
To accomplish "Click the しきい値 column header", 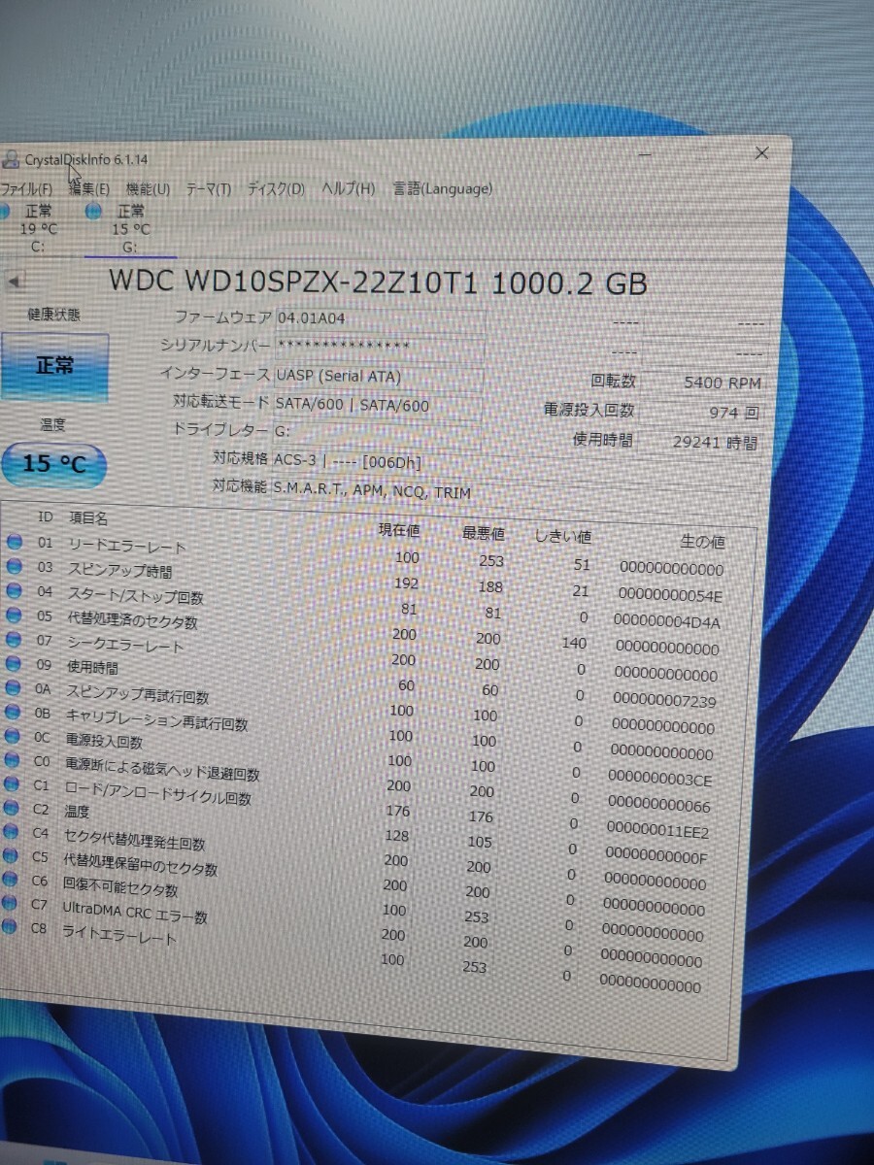I will point(563,536).
